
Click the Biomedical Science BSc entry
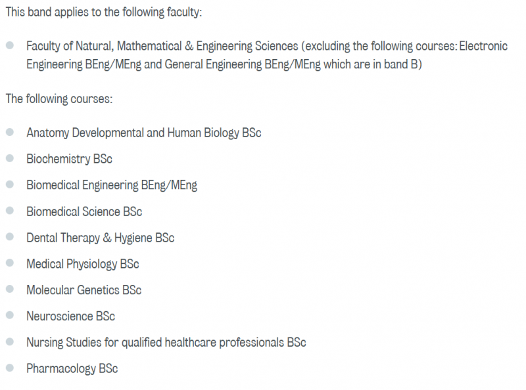pyautogui.click(x=84, y=212)
